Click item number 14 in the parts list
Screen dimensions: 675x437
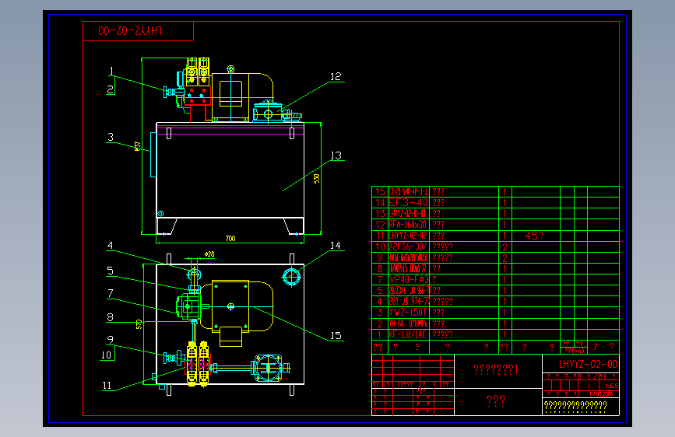tap(380, 203)
